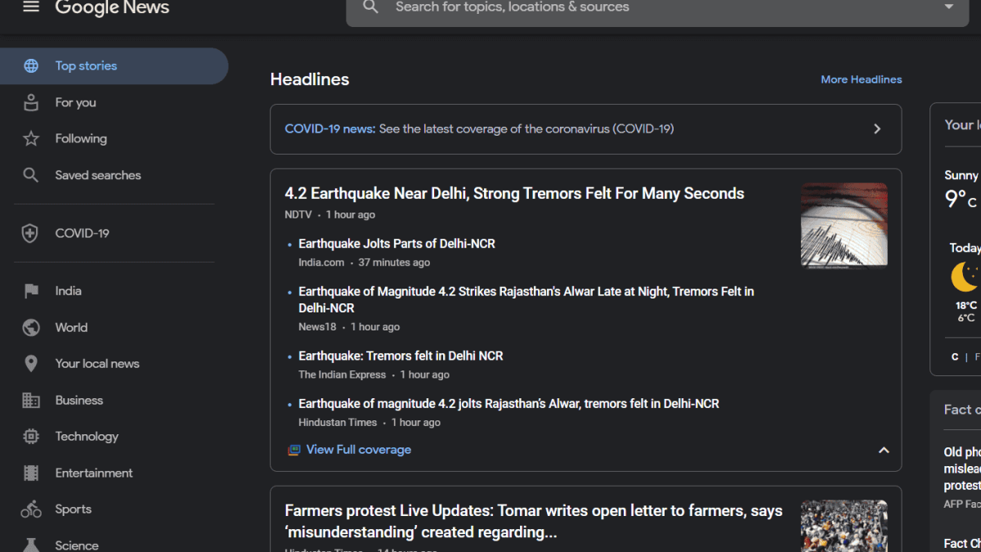Viewport: 981px width, 552px height.
Task: Open search options dropdown arrow
Action: (x=949, y=7)
